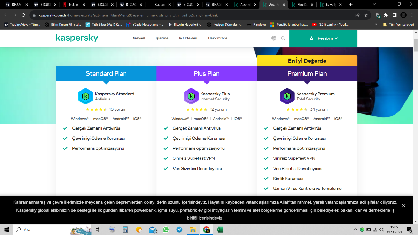This screenshot has height=235, width=418.
Task: Click Kaspersky Premium product hexagon icon
Action: [x=287, y=96]
